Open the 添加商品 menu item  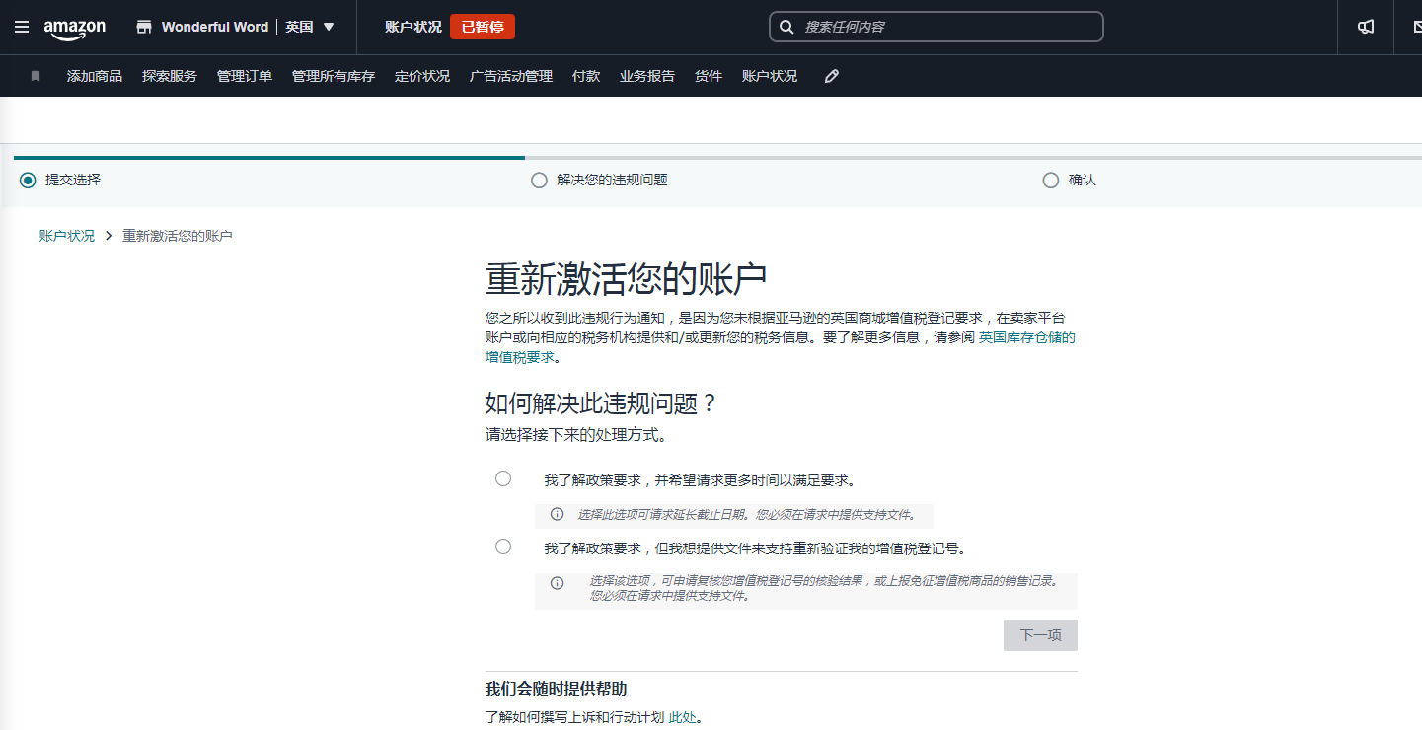tap(95, 76)
